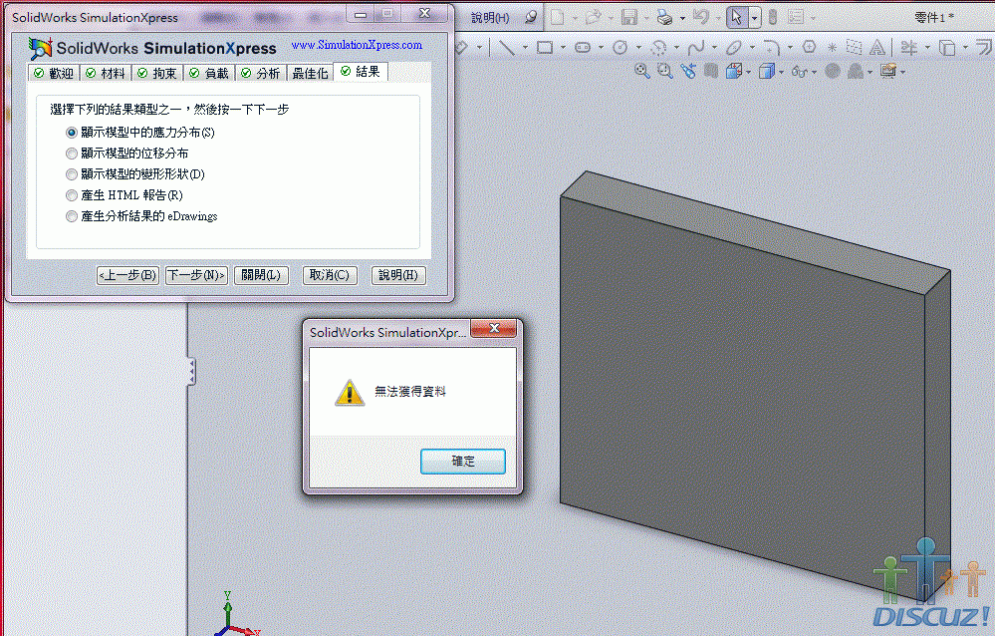Screen dimensions: 995x636
Task: Select the Point sketch tool
Action: point(832,47)
